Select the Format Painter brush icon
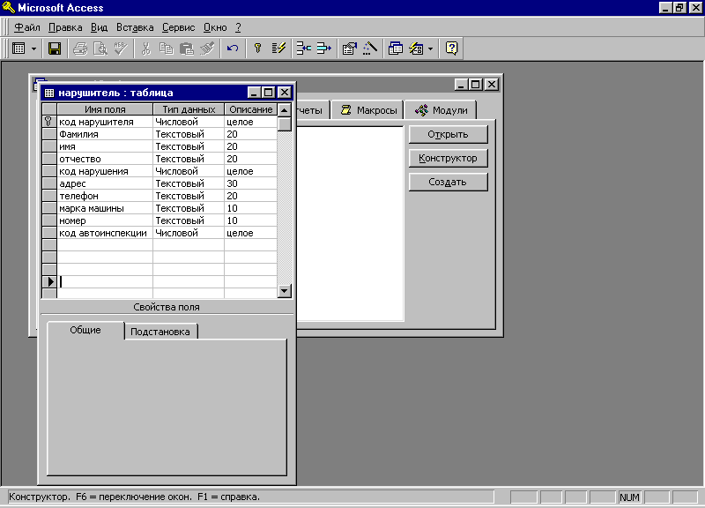The height and width of the screenshot is (508, 705). point(207,49)
